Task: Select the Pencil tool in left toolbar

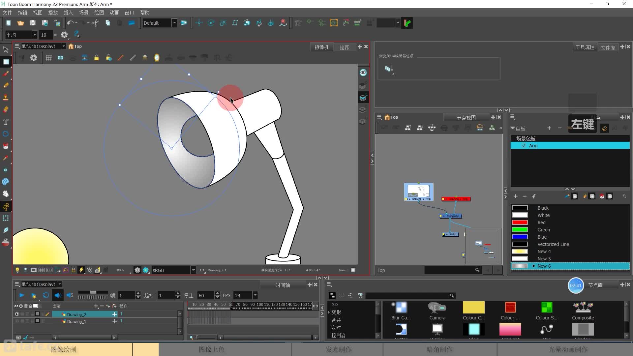Action: click(x=6, y=85)
